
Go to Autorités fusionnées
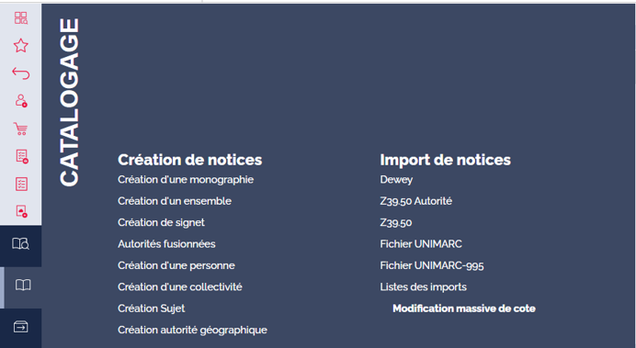166,244
